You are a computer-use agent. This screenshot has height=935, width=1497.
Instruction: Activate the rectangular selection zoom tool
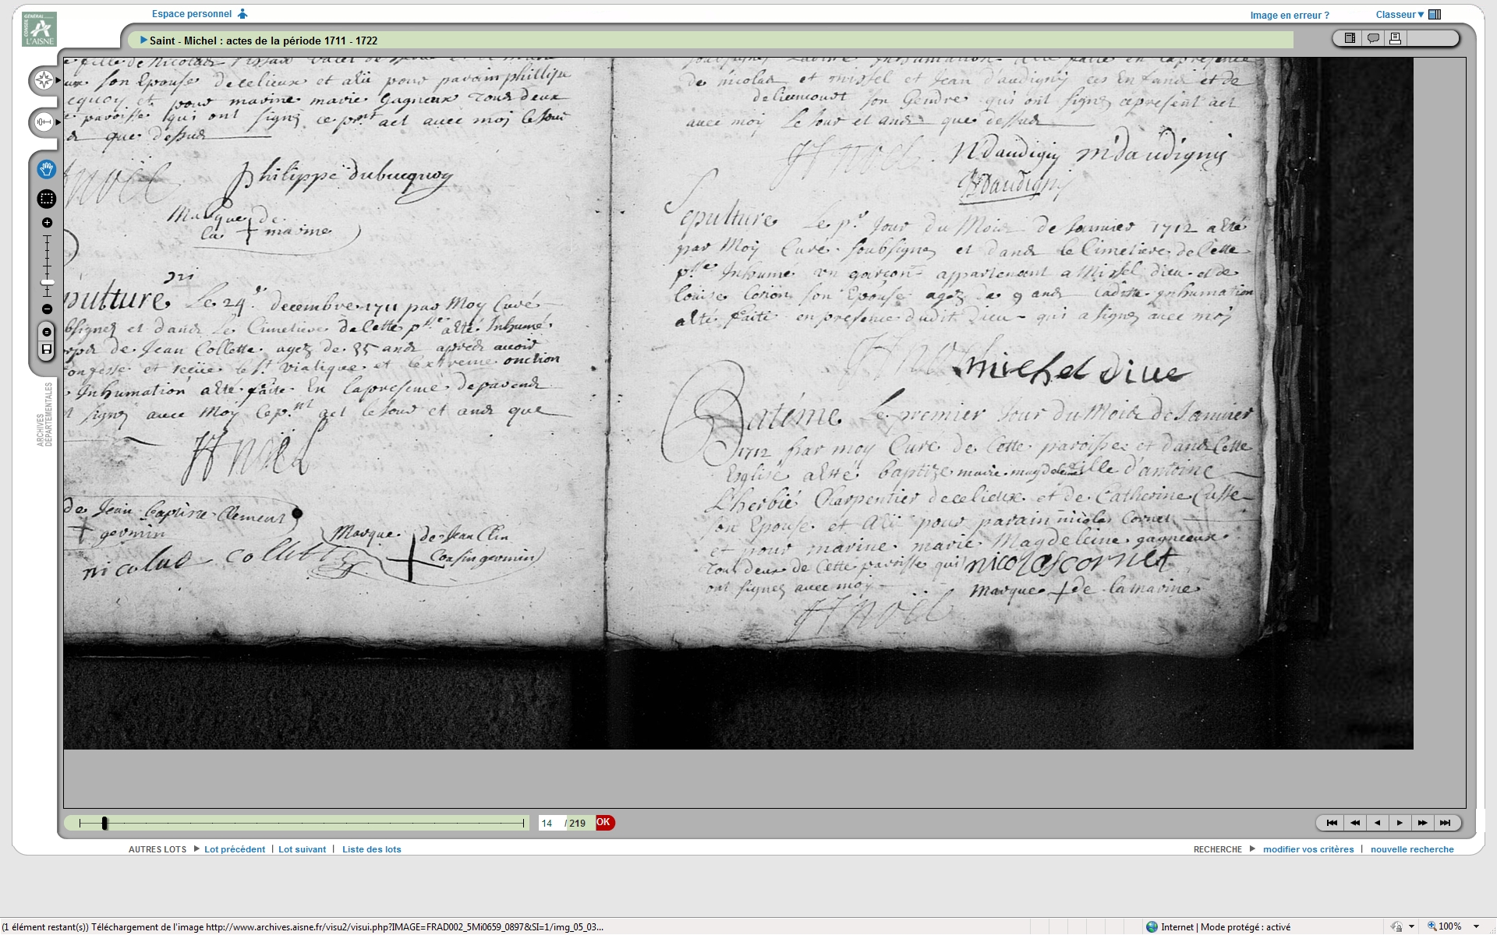pyautogui.click(x=47, y=199)
